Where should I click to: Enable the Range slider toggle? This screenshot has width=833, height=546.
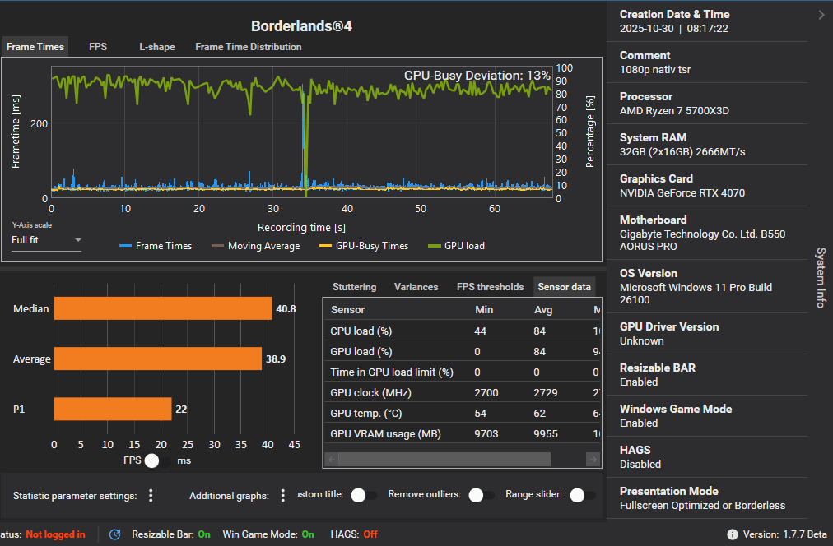point(582,495)
